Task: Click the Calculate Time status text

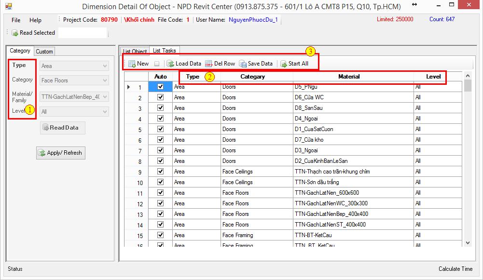Action: click(455, 269)
